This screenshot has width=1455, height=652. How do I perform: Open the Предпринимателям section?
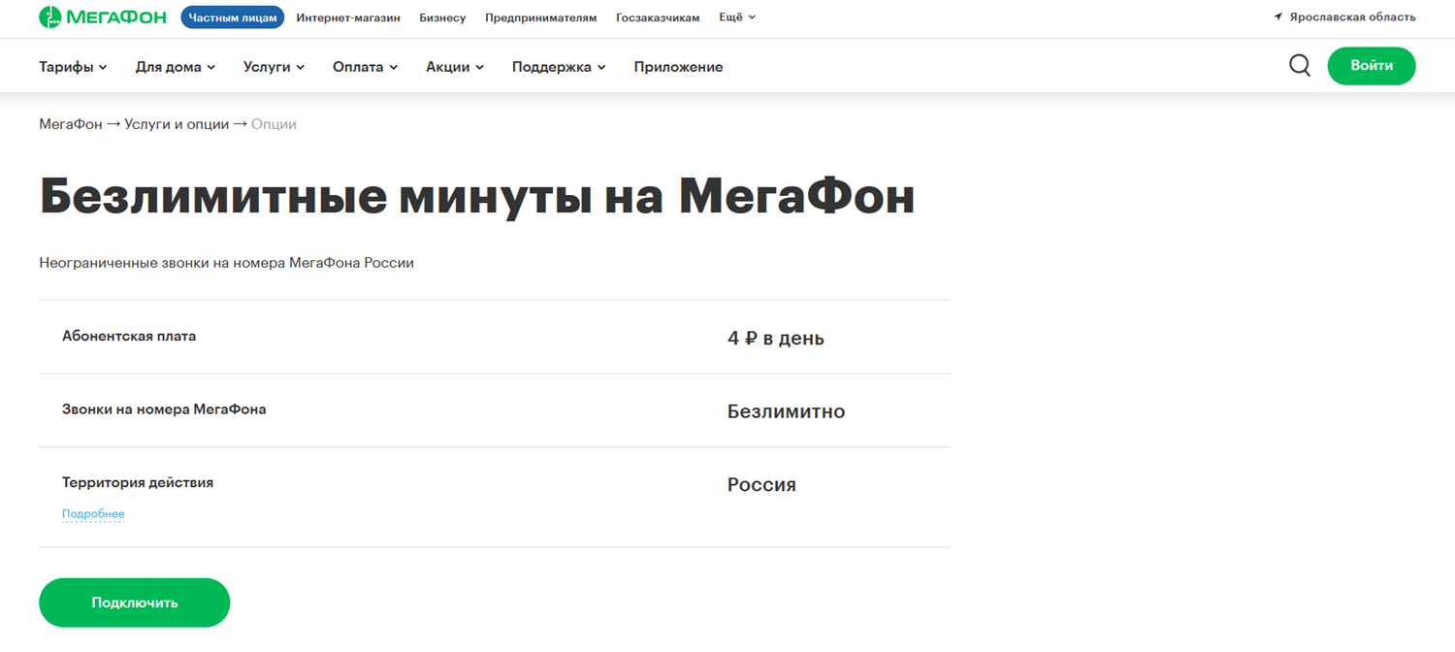point(541,17)
